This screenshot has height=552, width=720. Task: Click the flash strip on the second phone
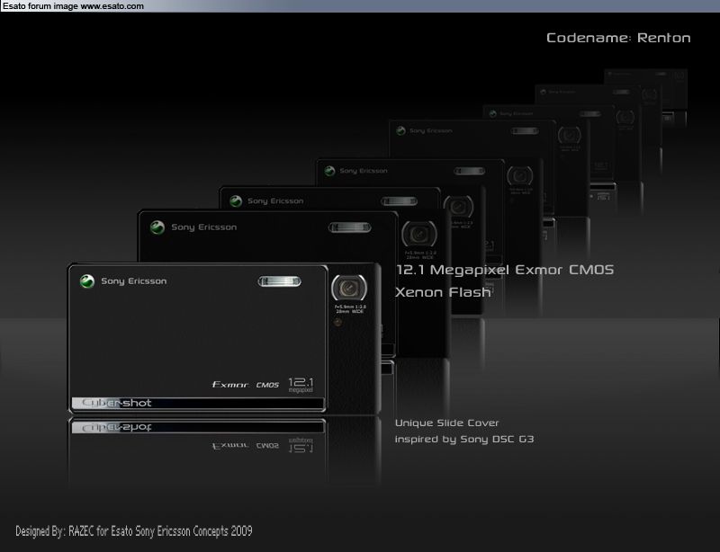pos(349,227)
